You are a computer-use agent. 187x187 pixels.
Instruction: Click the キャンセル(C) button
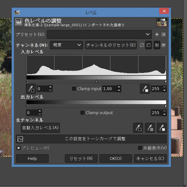click(x=150, y=159)
